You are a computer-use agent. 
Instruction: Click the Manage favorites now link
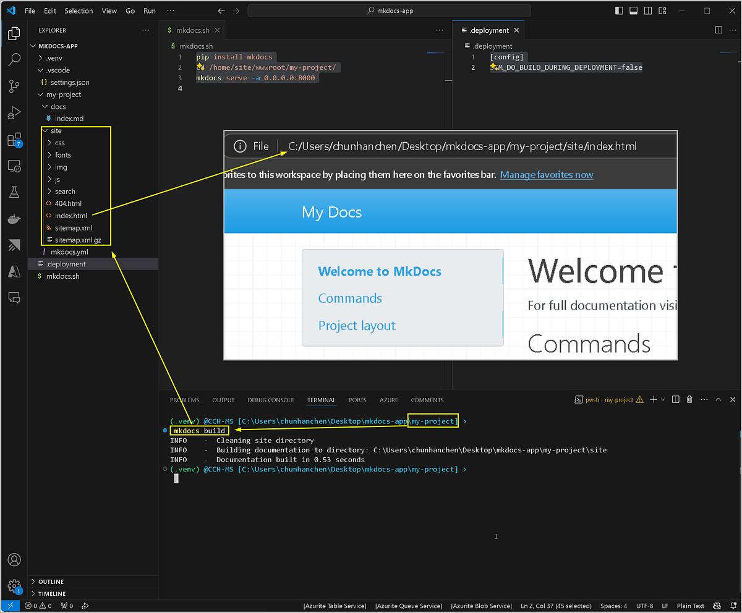click(x=546, y=175)
